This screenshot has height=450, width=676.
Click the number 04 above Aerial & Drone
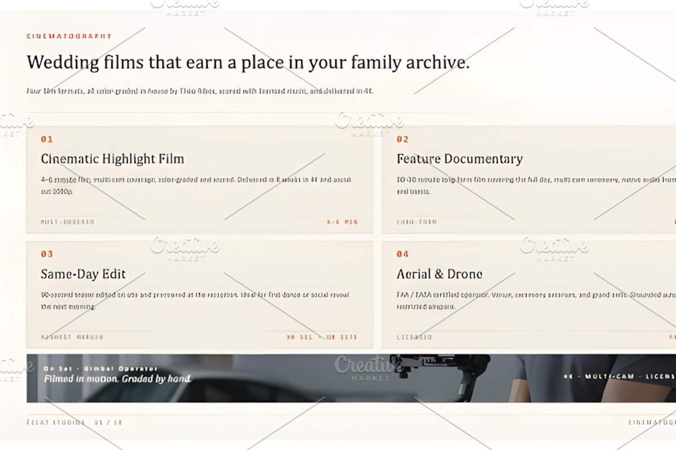(x=403, y=254)
